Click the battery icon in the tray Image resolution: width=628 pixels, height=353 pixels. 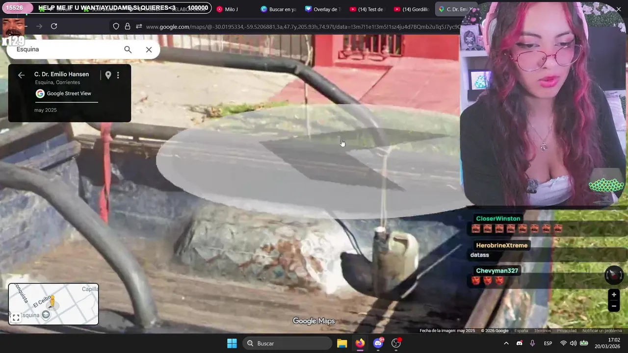pos(584,343)
